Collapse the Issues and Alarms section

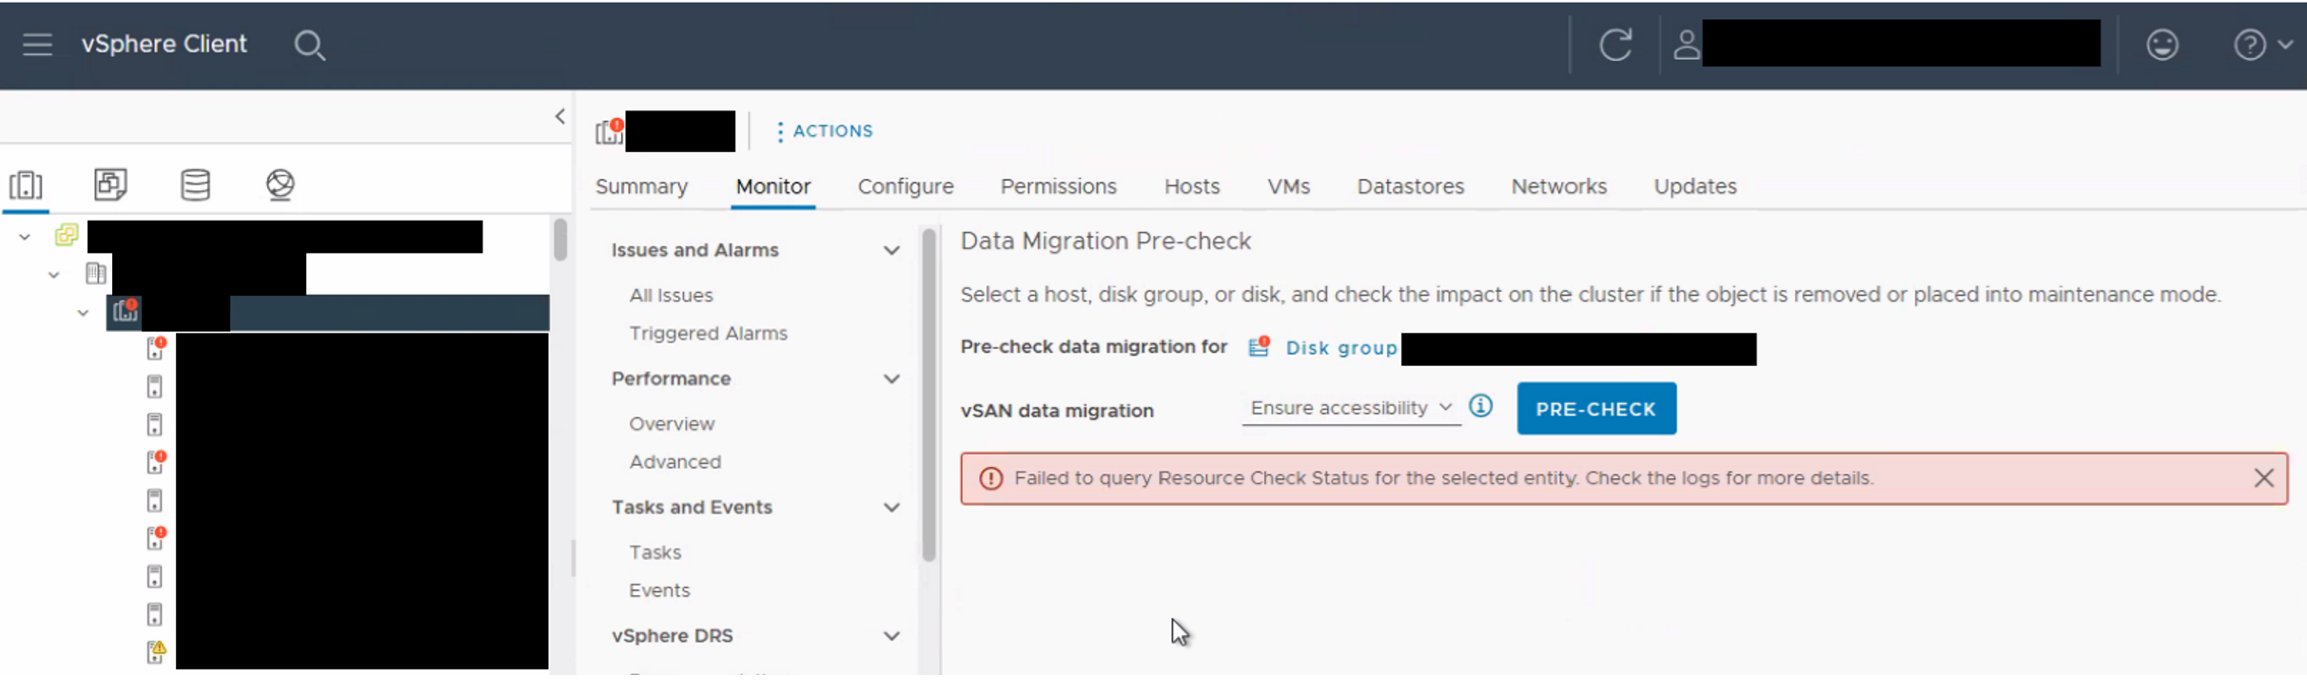[891, 250]
